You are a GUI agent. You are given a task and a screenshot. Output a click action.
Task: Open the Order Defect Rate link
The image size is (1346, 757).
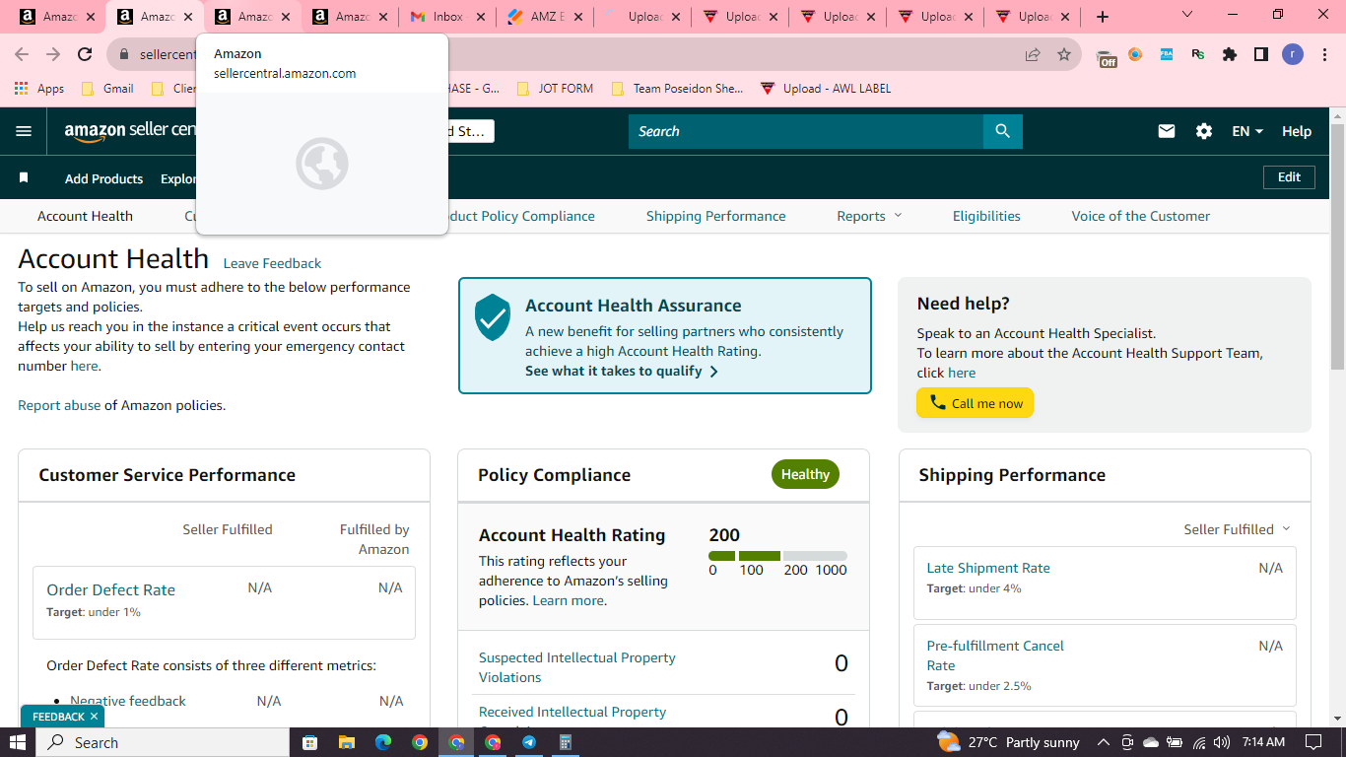point(111,589)
